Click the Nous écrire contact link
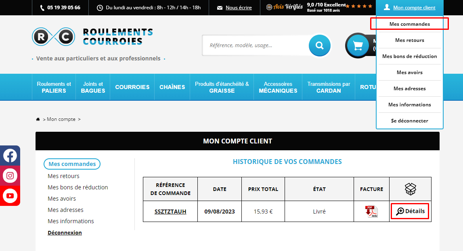463x251 pixels. 238,8
